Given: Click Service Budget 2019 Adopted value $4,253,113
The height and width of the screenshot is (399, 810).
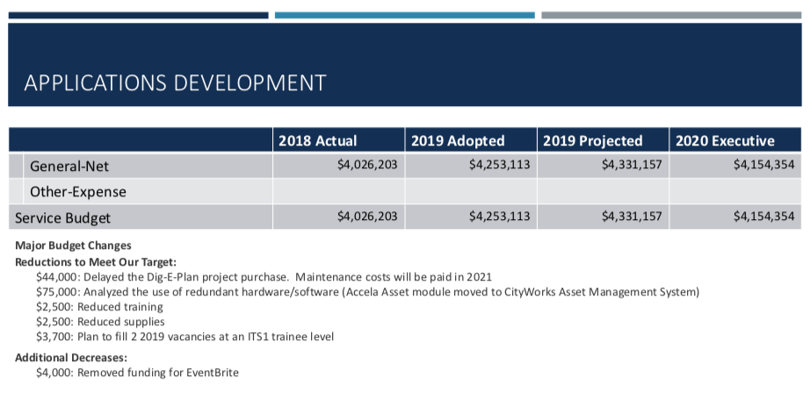Looking at the screenshot, I should pos(500,216).
